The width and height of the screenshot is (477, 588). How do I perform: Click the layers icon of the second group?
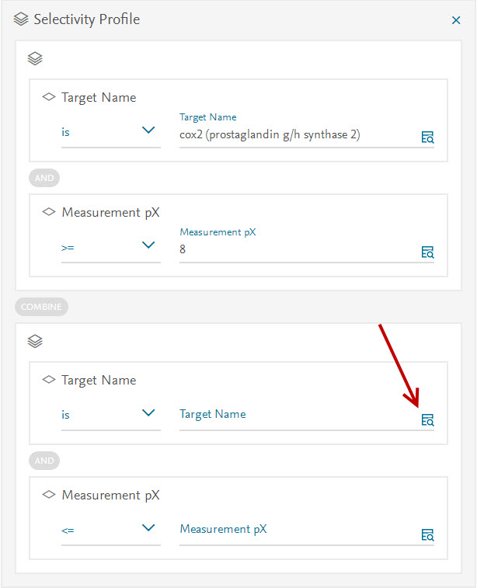coord(35,341)
